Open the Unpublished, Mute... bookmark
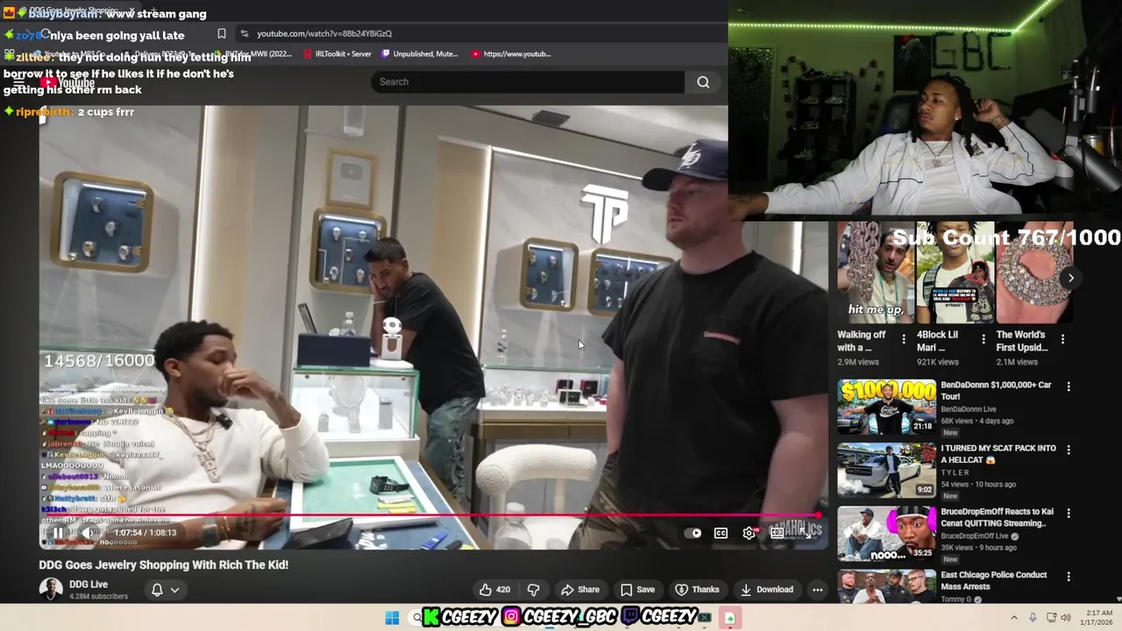The height and width of the screenshot is (631, 1122). [419, 53]
